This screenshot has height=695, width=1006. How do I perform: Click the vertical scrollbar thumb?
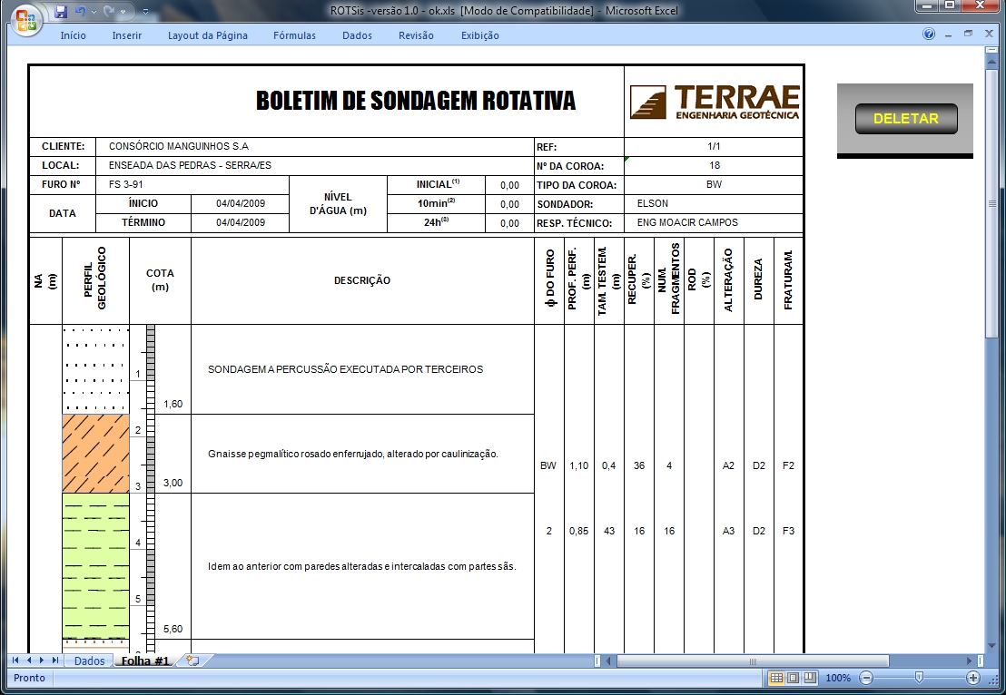coord(992,203)
